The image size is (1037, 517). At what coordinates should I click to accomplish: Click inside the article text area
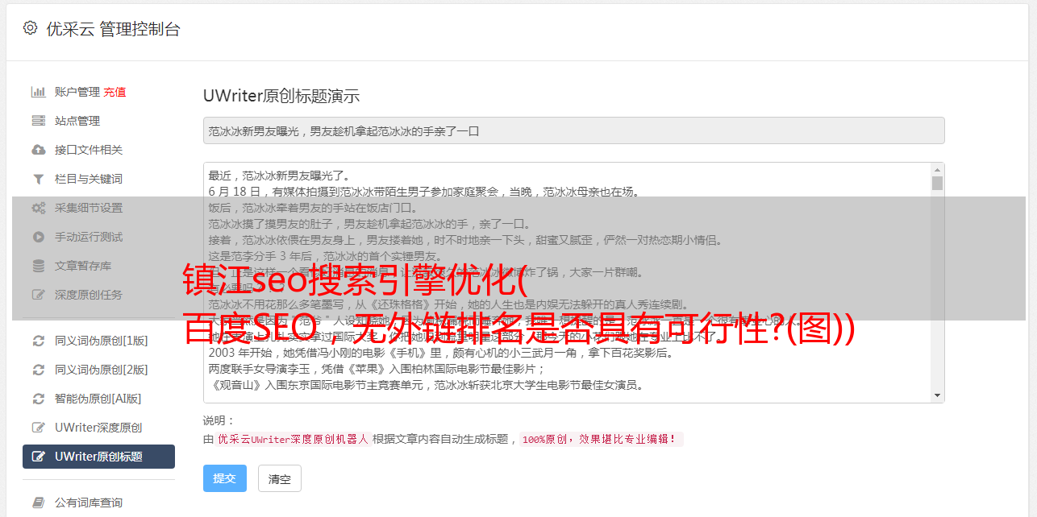coord(567,283)
